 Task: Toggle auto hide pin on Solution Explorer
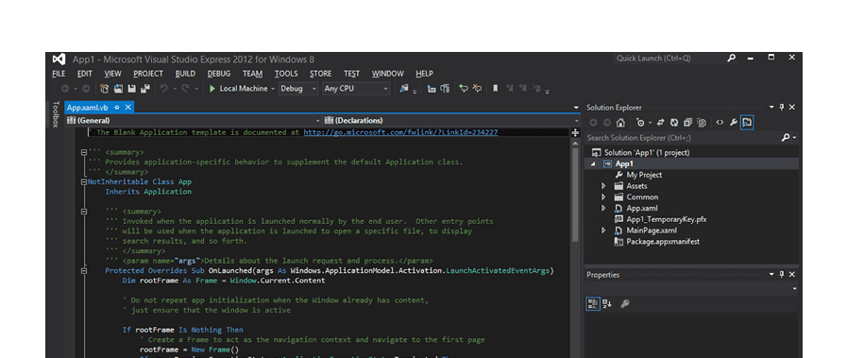782,108
